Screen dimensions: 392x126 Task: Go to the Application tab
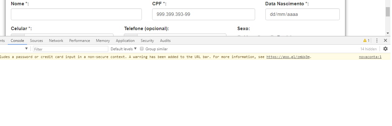tap(125, 41)
